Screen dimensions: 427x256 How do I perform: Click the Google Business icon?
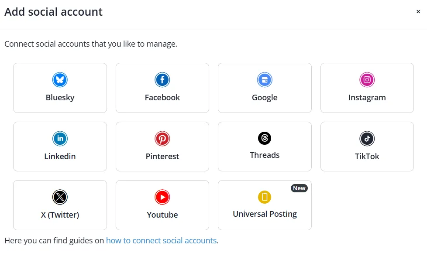[x=265, y=80]
